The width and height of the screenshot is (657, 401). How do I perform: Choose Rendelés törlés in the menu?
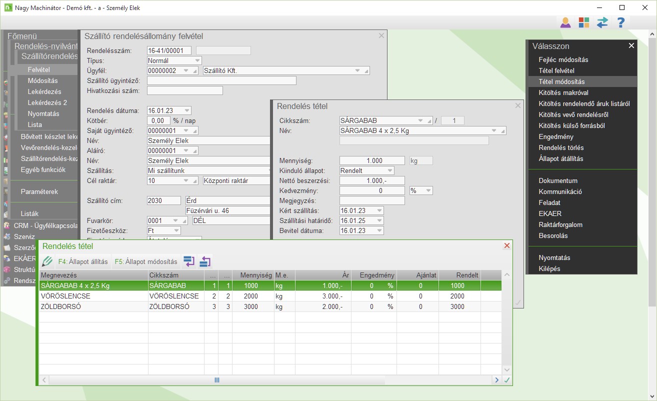click(561, 147)
